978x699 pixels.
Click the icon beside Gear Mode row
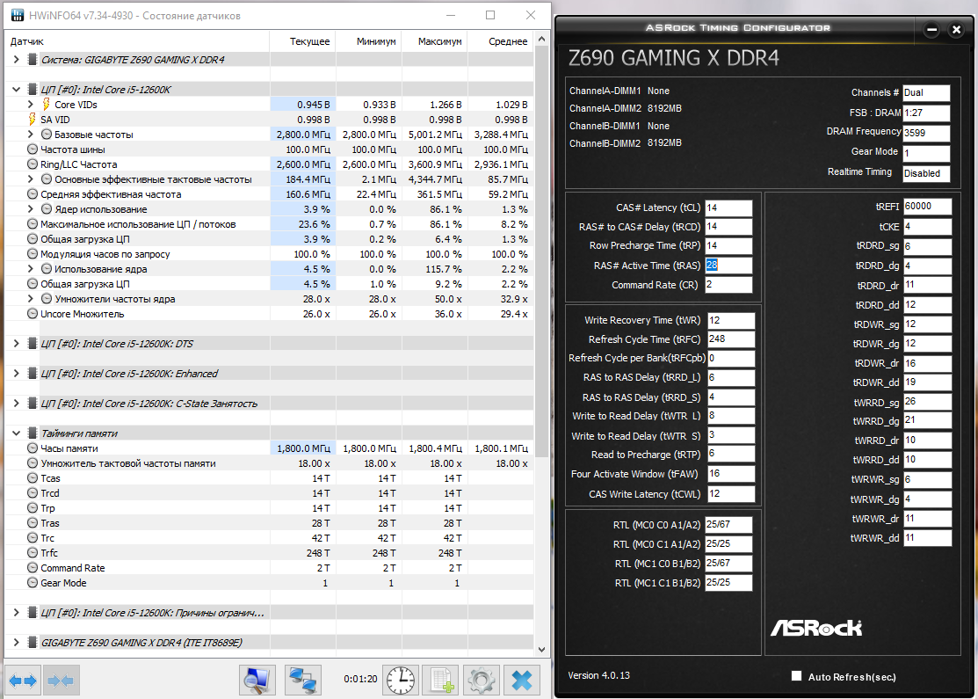(x=33, y=583)
